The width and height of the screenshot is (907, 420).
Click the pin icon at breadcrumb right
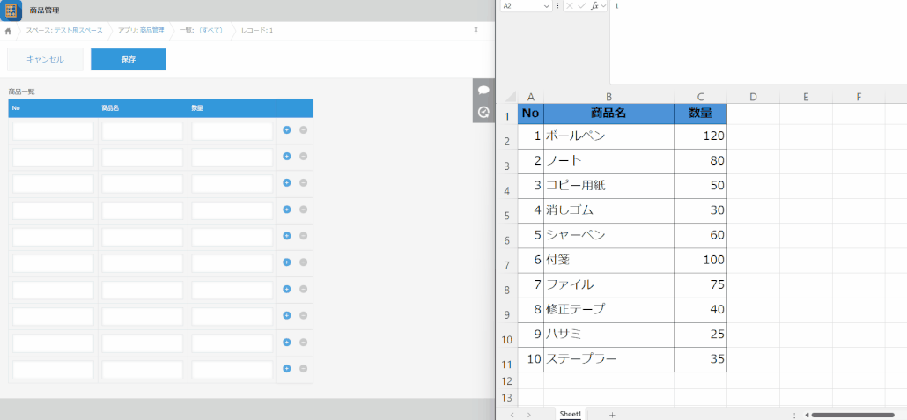476,31
